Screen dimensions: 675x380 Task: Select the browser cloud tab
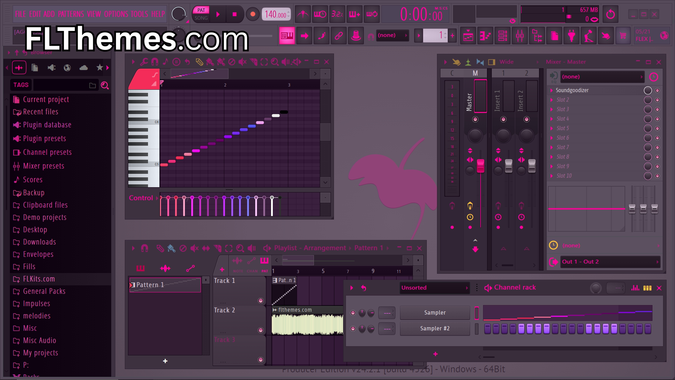pyautogui.click(x=84, y=68)
